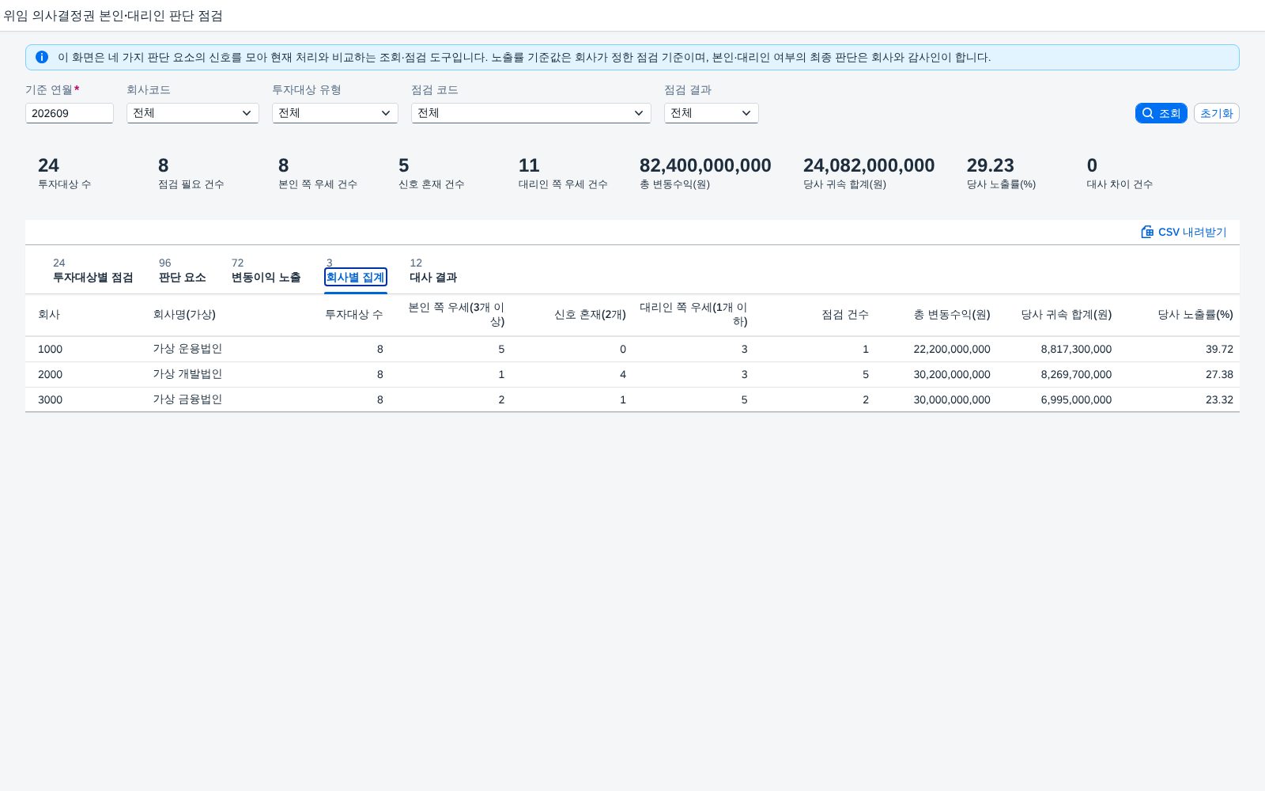Click the 점검 필요 건수 summary tile
The height and width of the screenshot is (791, 1265).
click(x=191, y=173)
